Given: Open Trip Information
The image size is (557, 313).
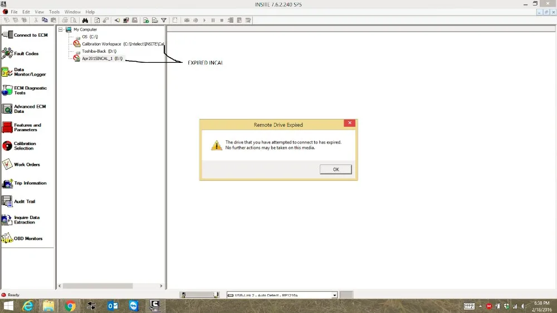Looking at the screenshot, I should [x=24, y=183].
